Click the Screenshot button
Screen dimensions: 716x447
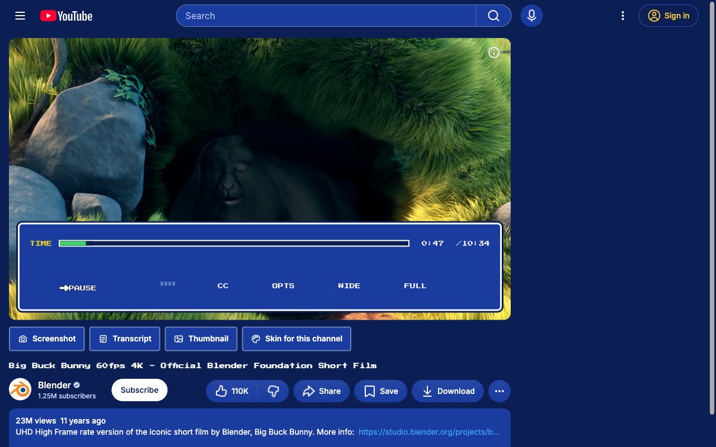47,339
